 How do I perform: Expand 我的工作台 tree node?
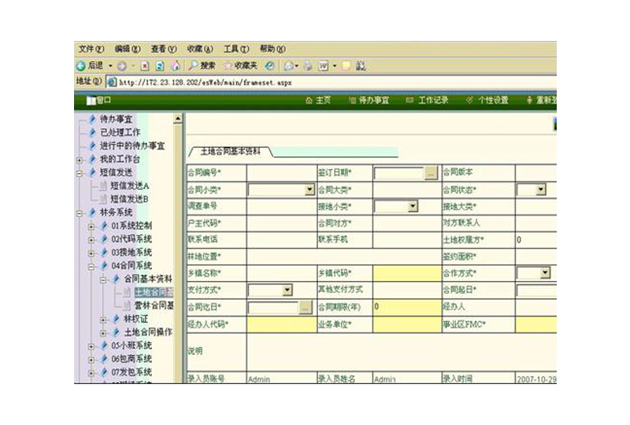pyautogui.click(x=80, y=160)
